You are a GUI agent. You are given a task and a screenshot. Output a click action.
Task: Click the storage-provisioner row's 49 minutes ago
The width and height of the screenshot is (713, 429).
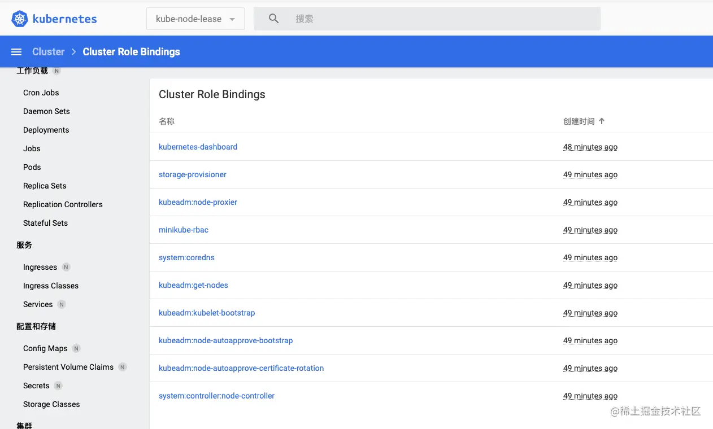590,174
